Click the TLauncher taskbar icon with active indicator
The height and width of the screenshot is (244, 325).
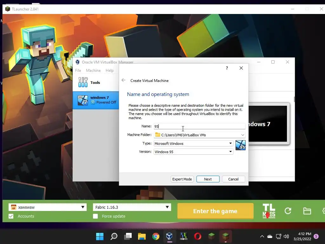point(226,236)
